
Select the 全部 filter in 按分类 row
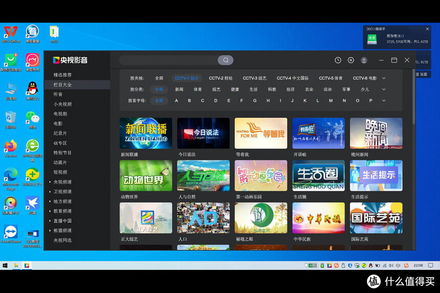tap(159, 89)
